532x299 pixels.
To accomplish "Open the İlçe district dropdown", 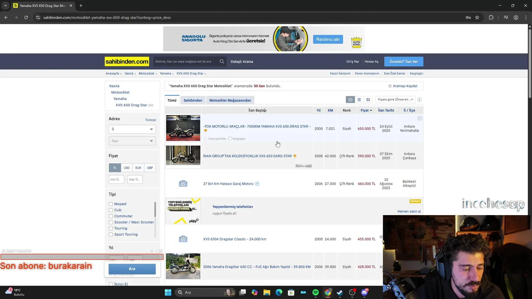I will 132,141.
